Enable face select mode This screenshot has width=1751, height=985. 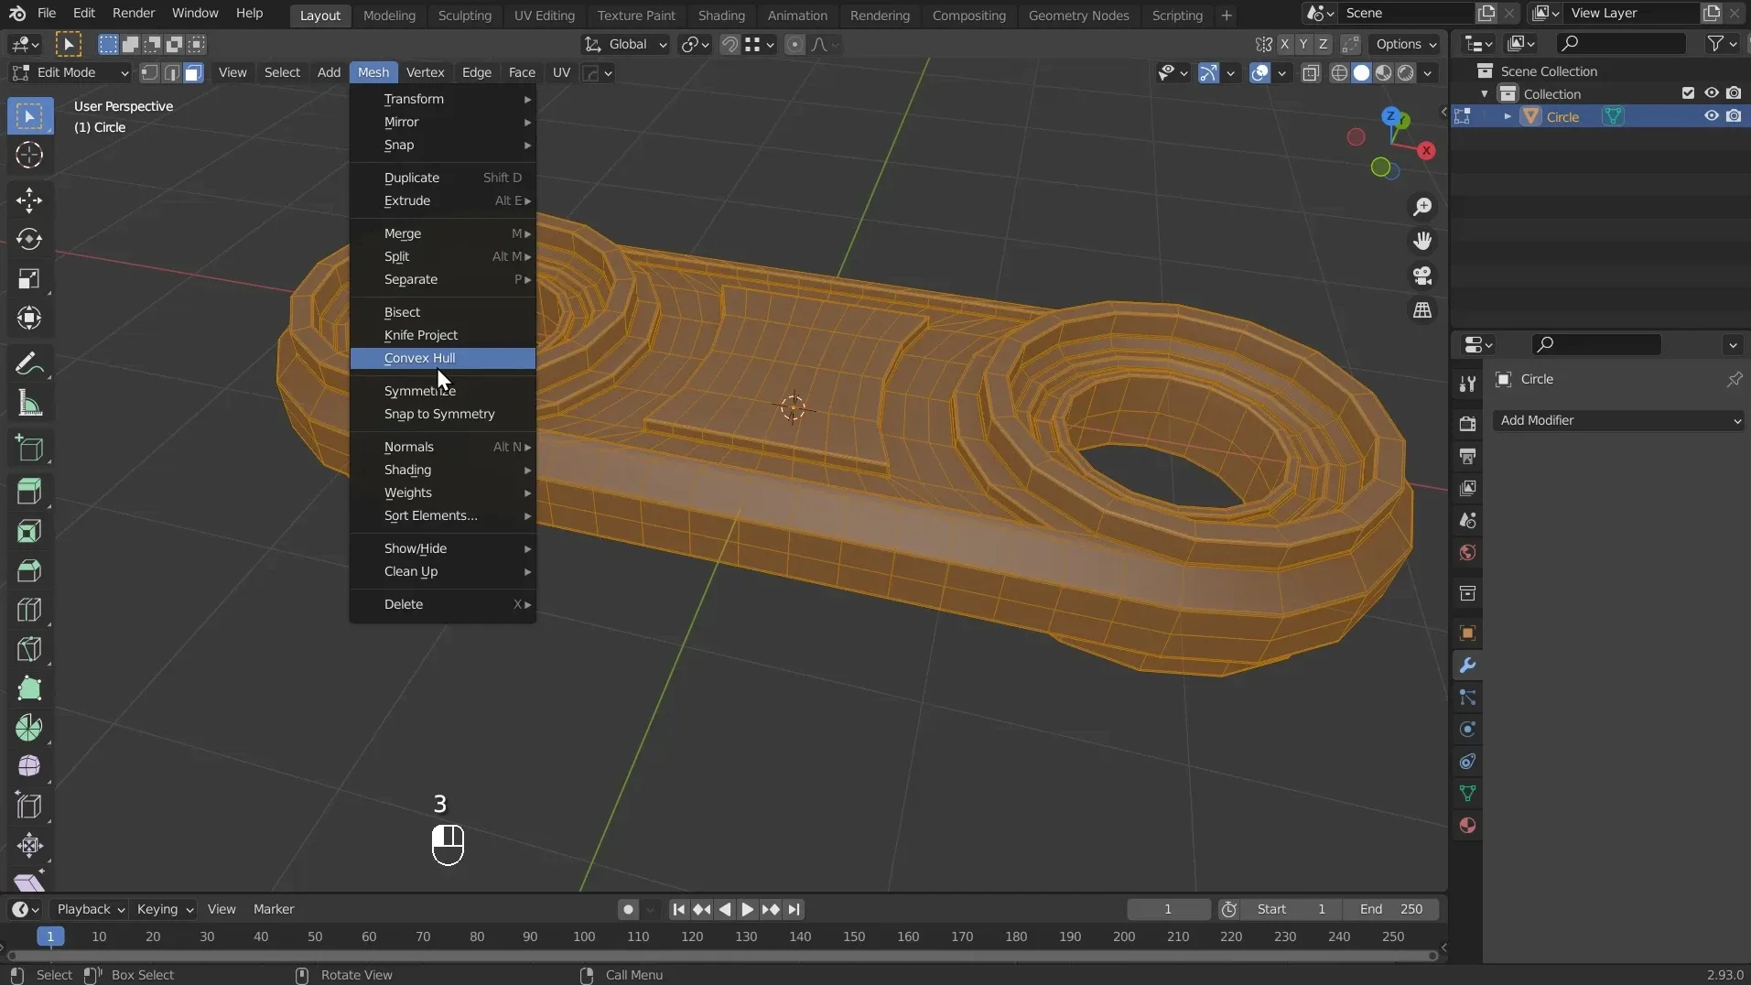tap(193, 73)
